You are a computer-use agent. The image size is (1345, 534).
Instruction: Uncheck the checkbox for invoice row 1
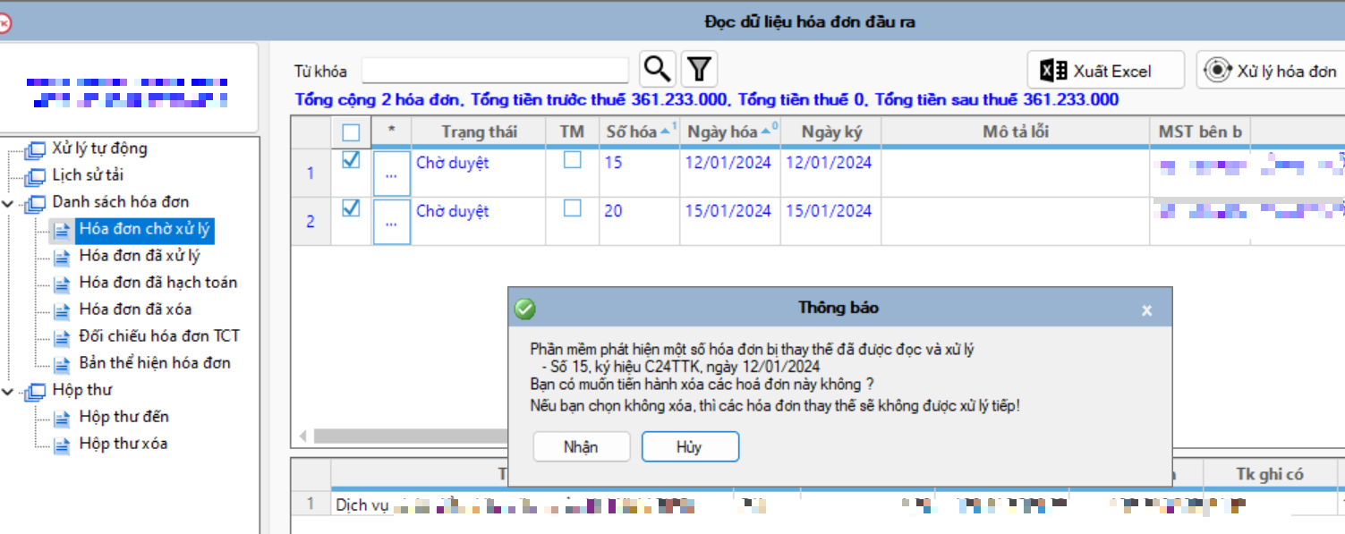point(352,160)
